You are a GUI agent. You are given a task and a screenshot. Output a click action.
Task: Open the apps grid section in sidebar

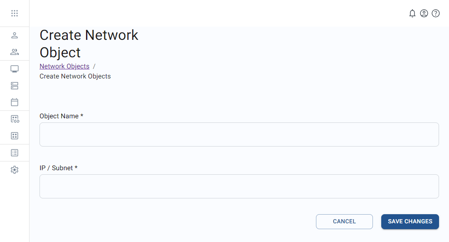point(15,136)
